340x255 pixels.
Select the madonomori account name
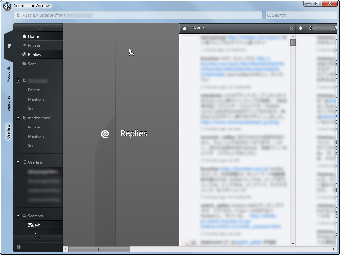[39, 118]
